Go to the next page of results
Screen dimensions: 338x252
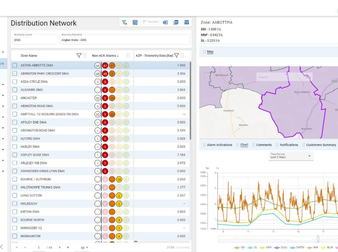click(x=60, y=248)
